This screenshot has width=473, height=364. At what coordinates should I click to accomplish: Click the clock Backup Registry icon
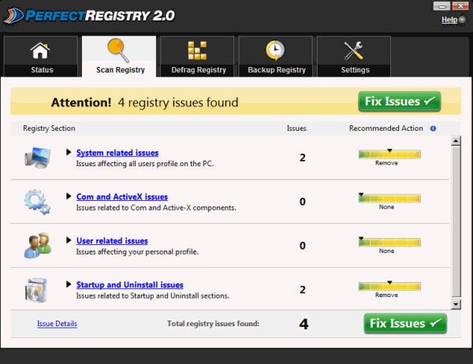click(x=275, y=50)
